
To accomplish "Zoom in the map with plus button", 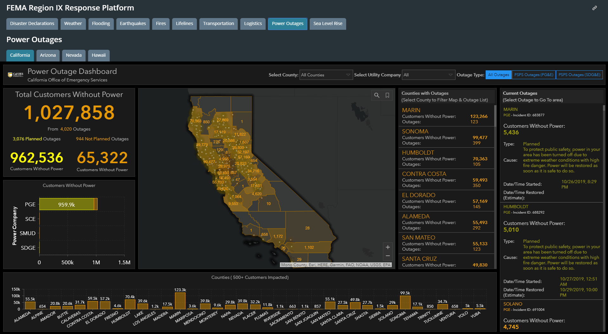I will click(387, 247).
